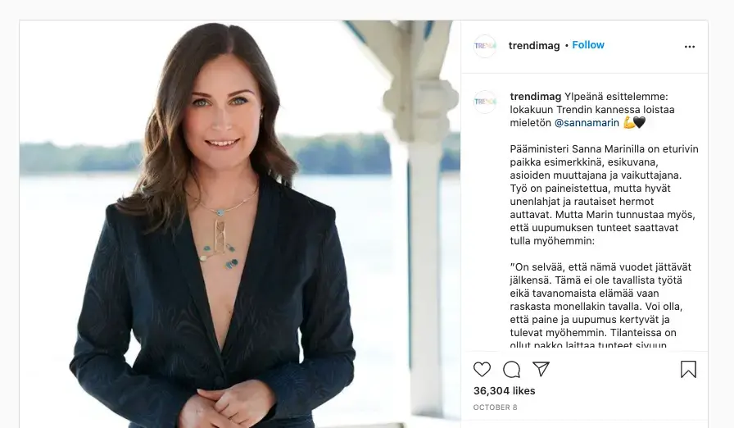Click the black heart emoji in the caption
The image size is (734, 428).
point(640,123)
